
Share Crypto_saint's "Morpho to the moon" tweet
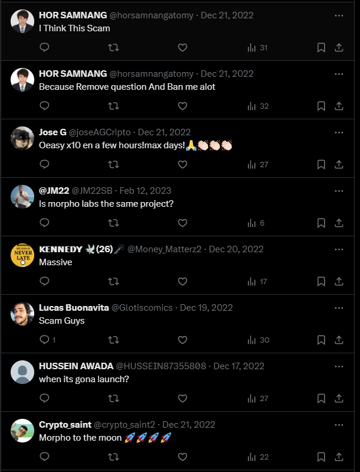click(339, 457)
